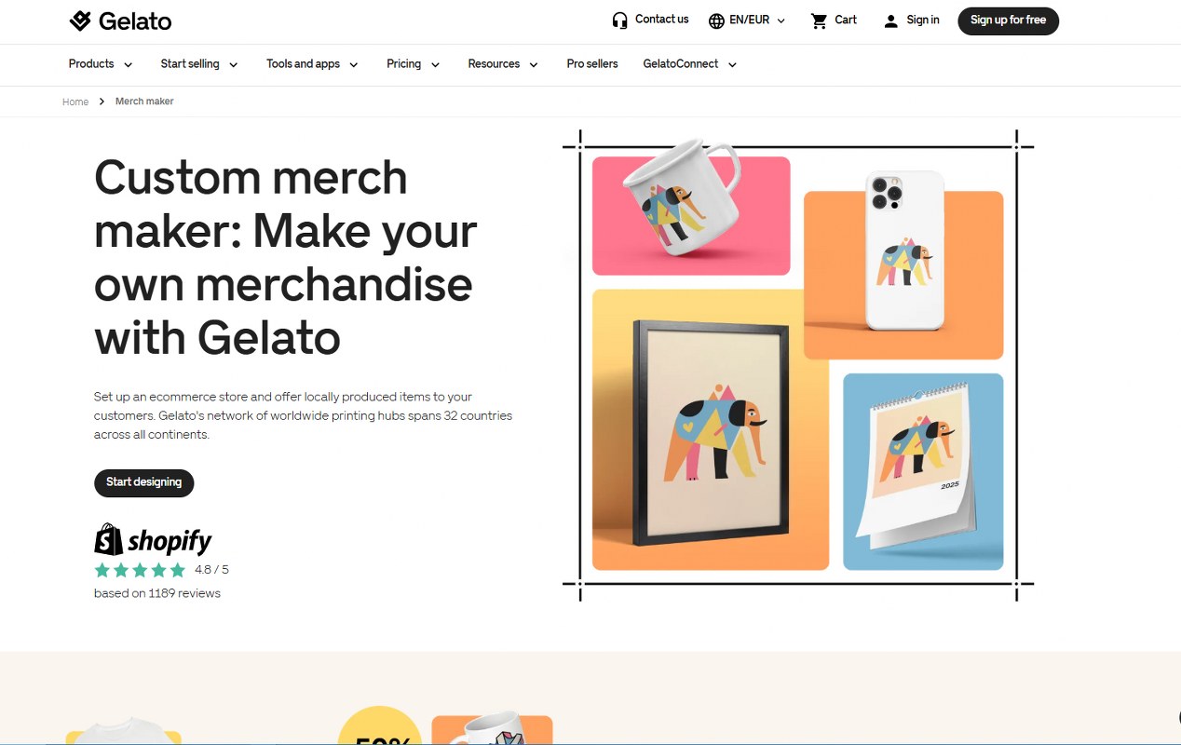
Task: Click the headset Contact us icon
Action: click(x=619, y=20)
